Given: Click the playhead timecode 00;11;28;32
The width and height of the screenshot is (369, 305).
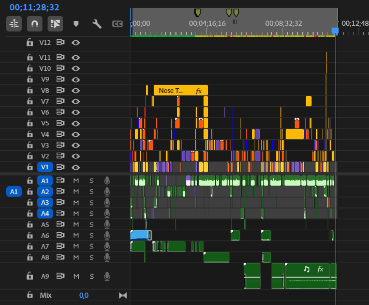Looking at the screenshot, I should click(x=34, y=8).
